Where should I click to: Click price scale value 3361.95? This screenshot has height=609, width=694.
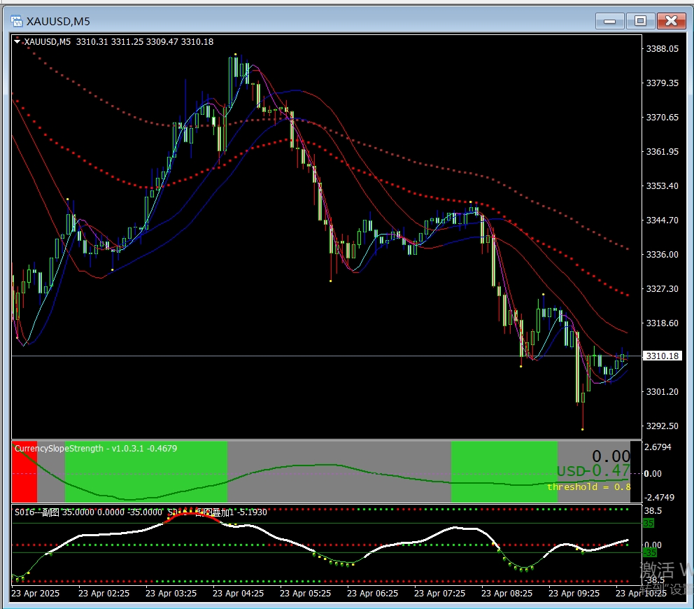pyautogui.click(x=662, y=151)
